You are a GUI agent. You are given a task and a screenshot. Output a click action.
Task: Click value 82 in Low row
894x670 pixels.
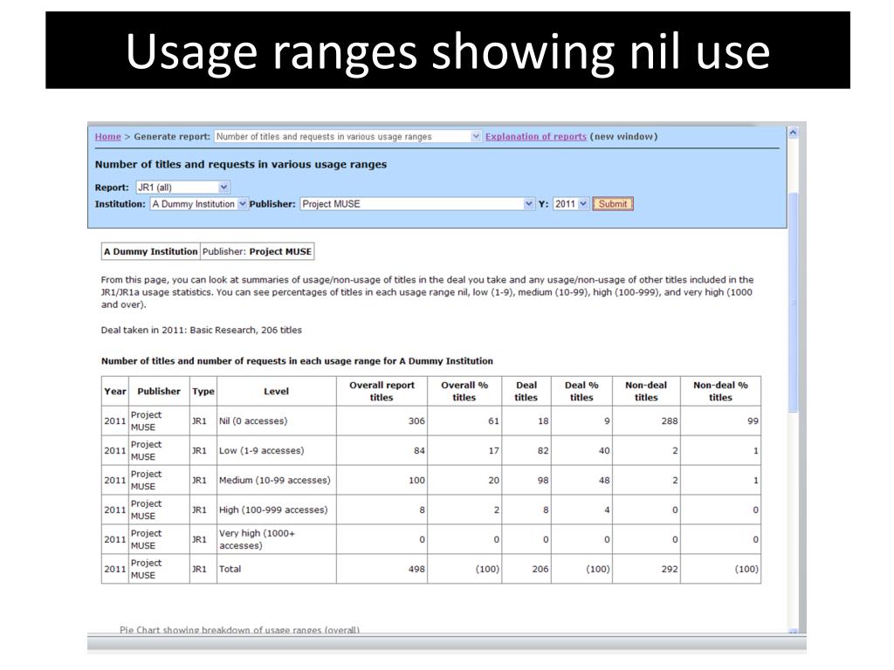[543, 451]
